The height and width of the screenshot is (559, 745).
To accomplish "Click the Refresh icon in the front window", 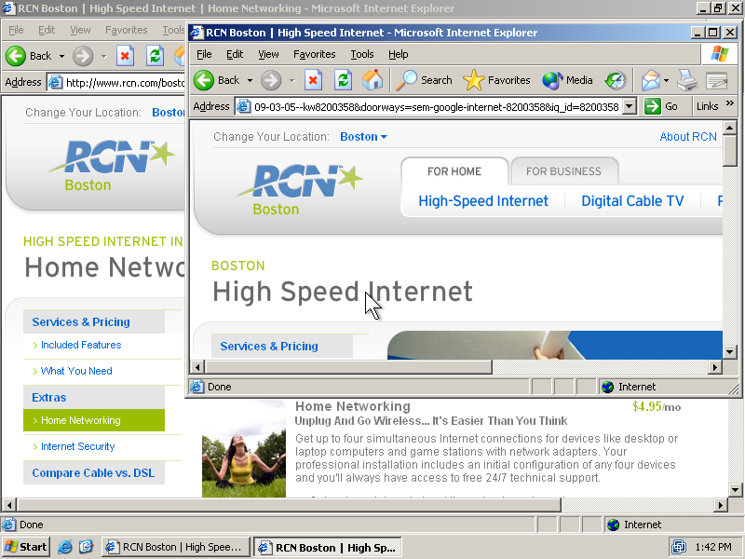I will pos(343,80).
